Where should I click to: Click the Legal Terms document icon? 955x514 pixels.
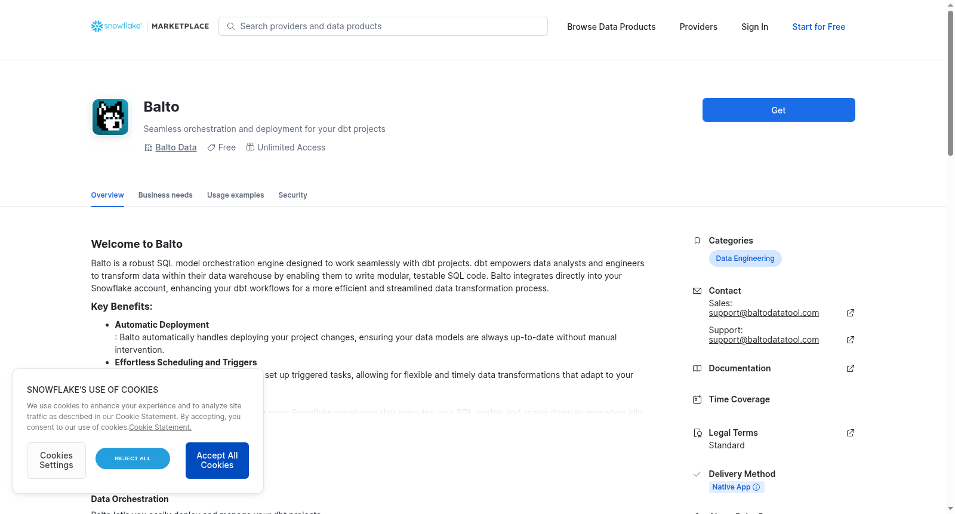coord(697,433)
